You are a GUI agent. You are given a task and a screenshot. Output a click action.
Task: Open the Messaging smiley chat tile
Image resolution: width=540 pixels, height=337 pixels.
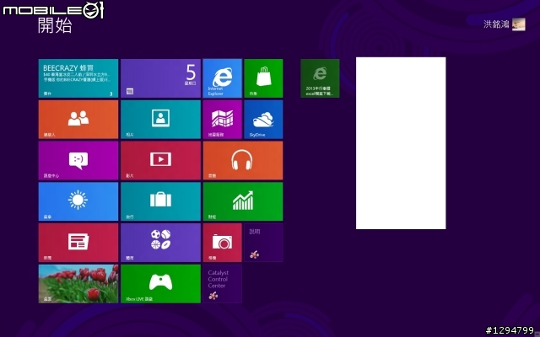pyautogui.click(x=78, y=161)
